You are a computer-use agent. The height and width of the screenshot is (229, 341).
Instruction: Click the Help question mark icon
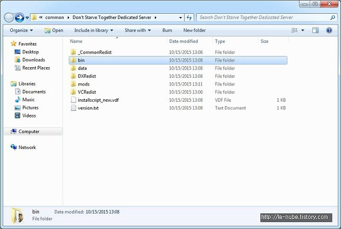[329, 30]
